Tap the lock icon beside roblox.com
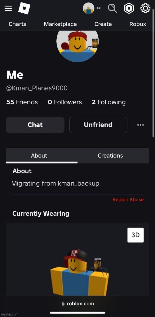155x317 pixels. pos(63,304)
